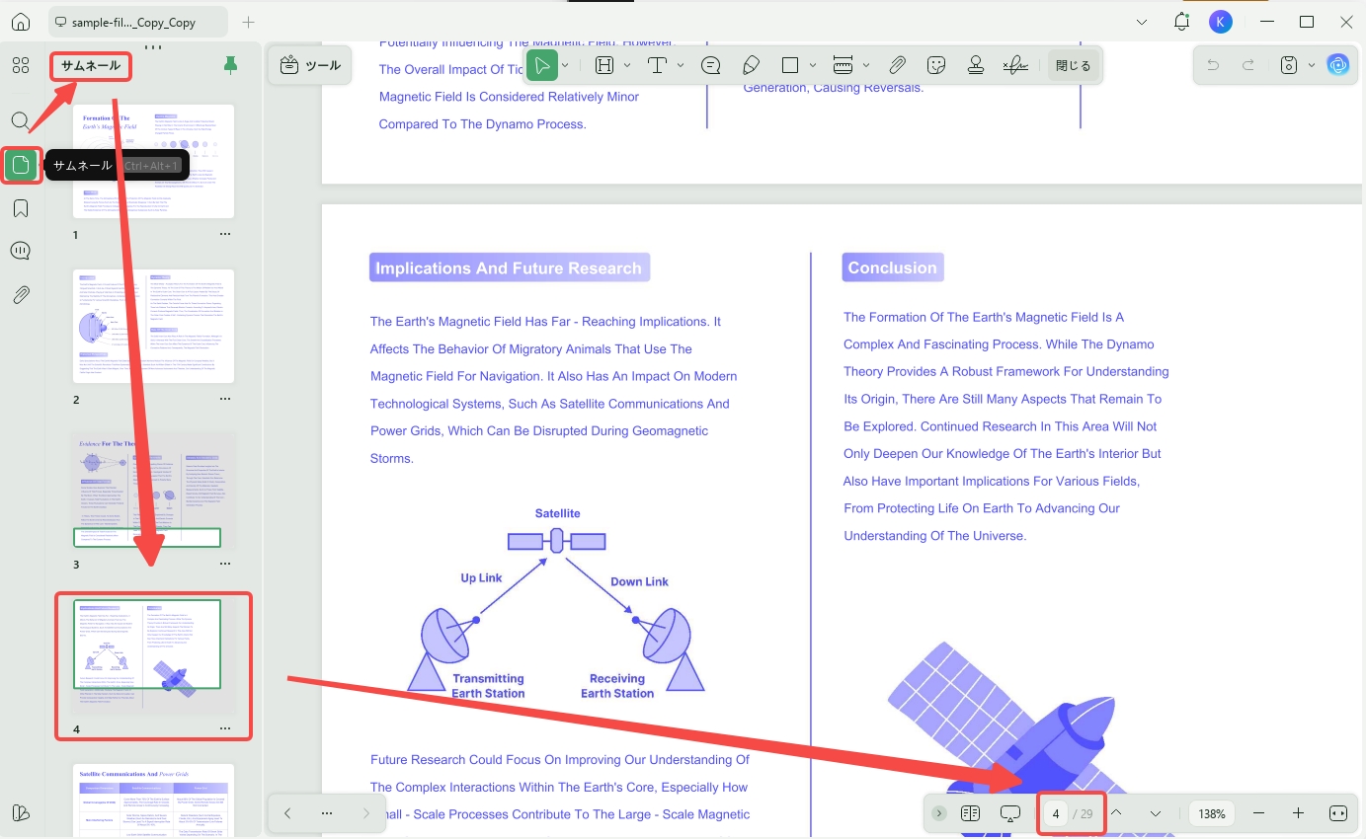Open the four-square page organize icon in sidebar

point(21,66)
